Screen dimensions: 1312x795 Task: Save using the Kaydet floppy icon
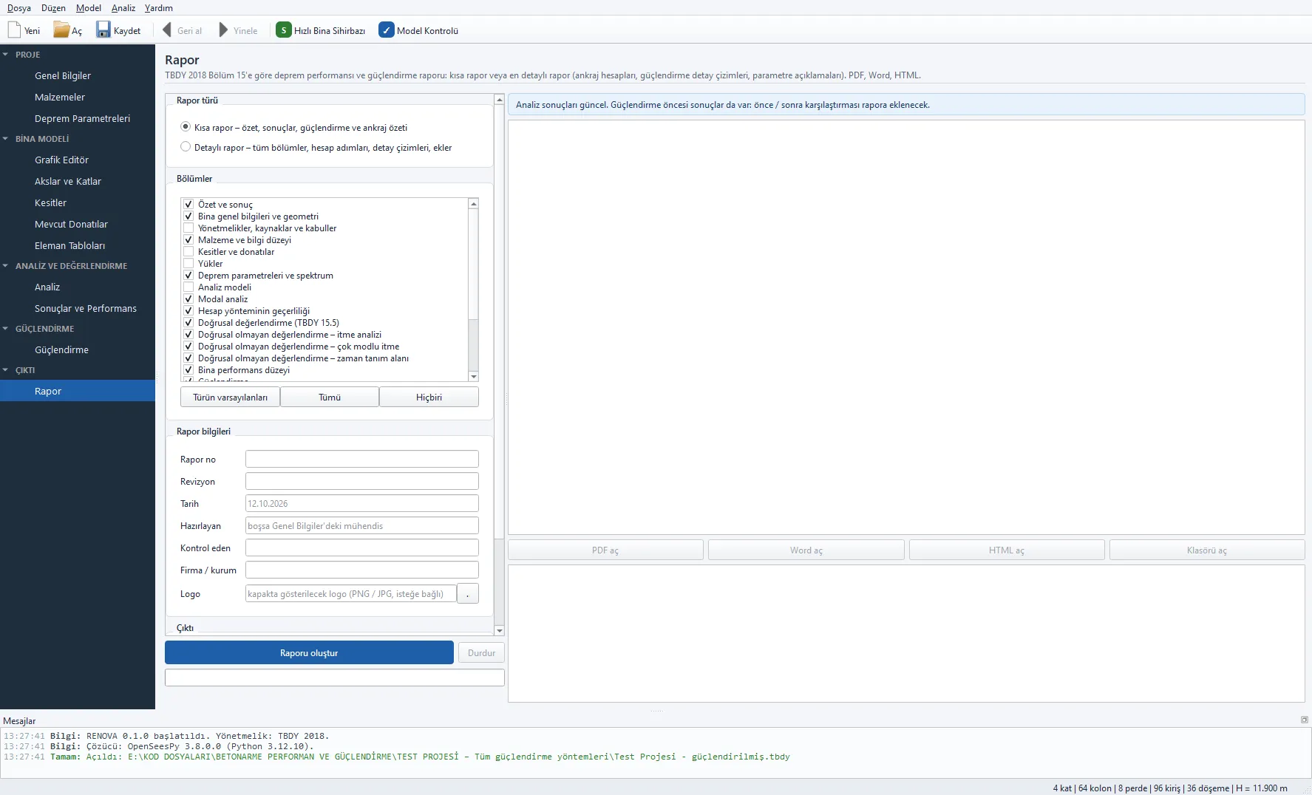pyautogui.click(x=103, y=30)
